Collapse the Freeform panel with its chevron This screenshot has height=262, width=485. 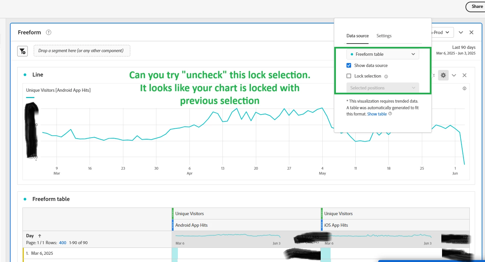[x=461, y=32]
